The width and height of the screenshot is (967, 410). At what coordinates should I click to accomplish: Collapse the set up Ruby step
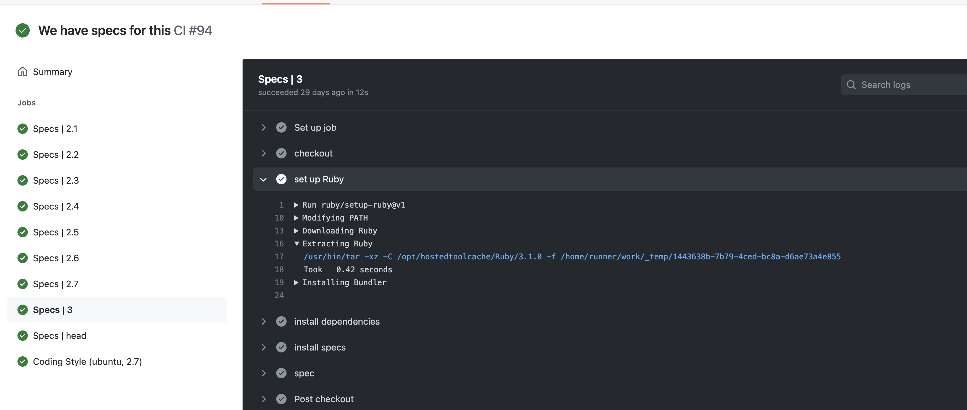click(x=264, y=179)
